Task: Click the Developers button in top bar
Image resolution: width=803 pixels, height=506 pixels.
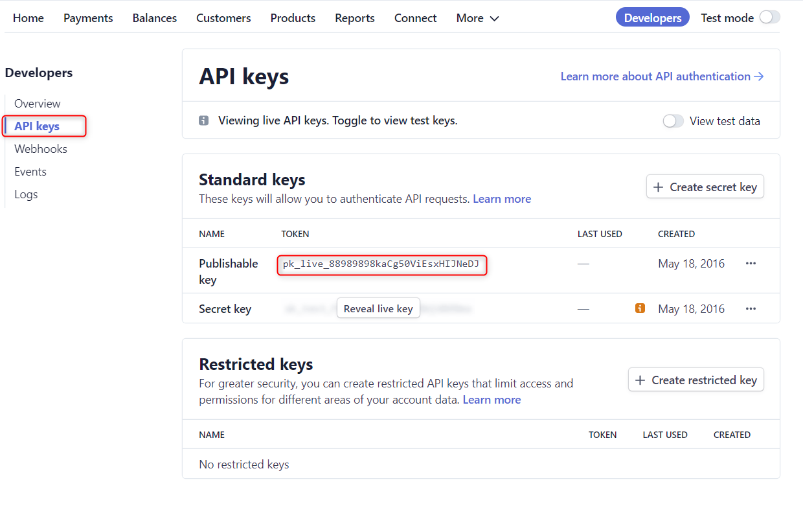Action: click(x=652, y=18)
